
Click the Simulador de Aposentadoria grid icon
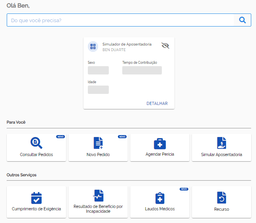pos(93,46)
